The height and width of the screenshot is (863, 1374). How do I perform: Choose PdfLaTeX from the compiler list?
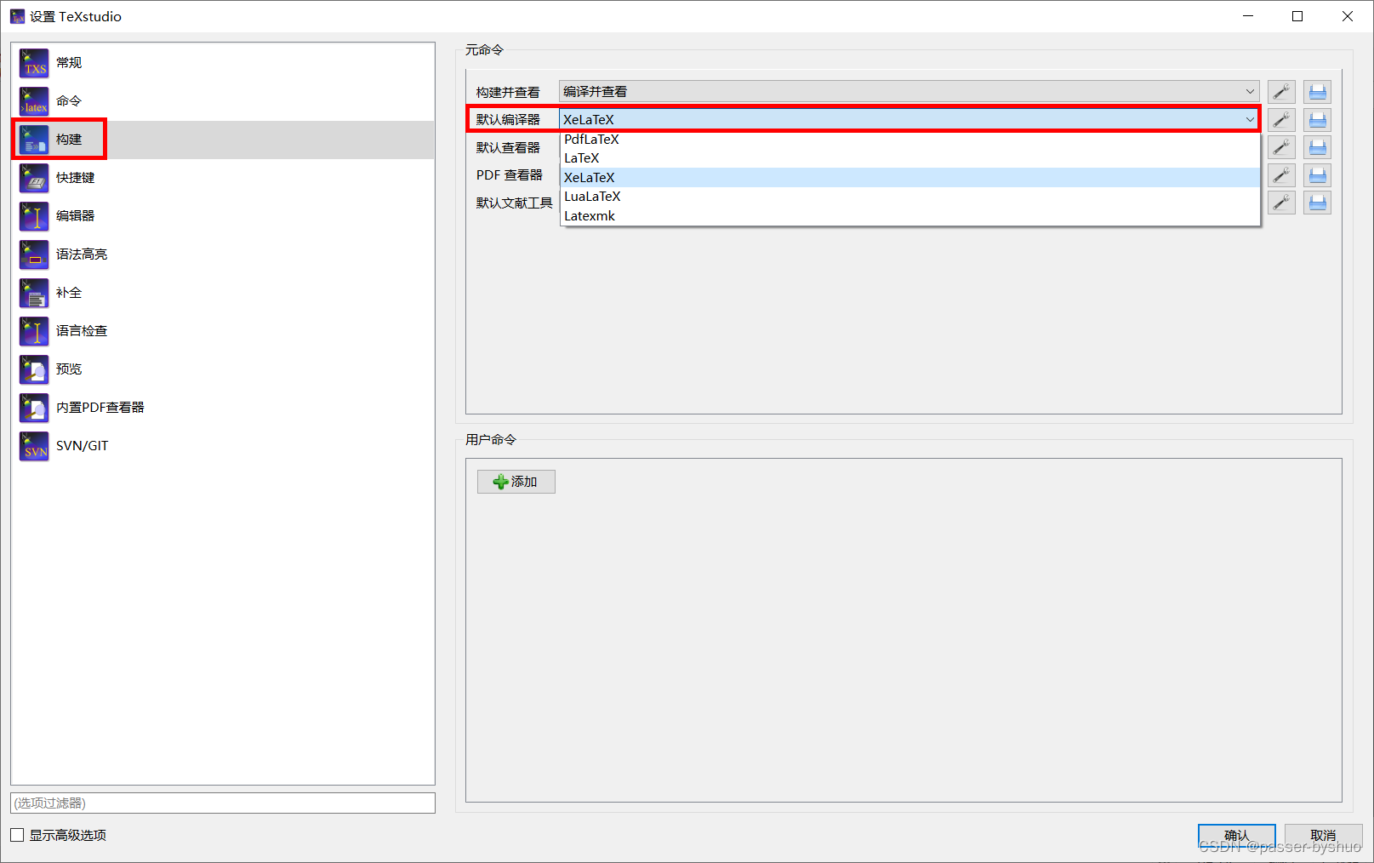(909, 140)
